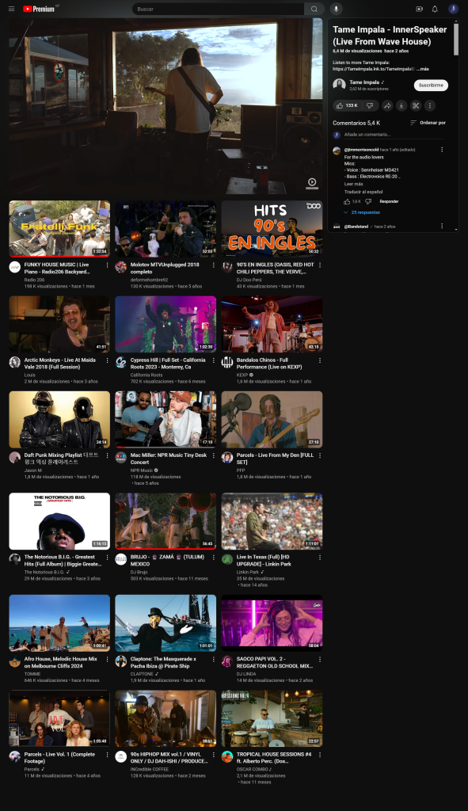This screenshot has width=468, height=811.
Task: Click Traducir al español link
Action: click(x=363, y=192)
